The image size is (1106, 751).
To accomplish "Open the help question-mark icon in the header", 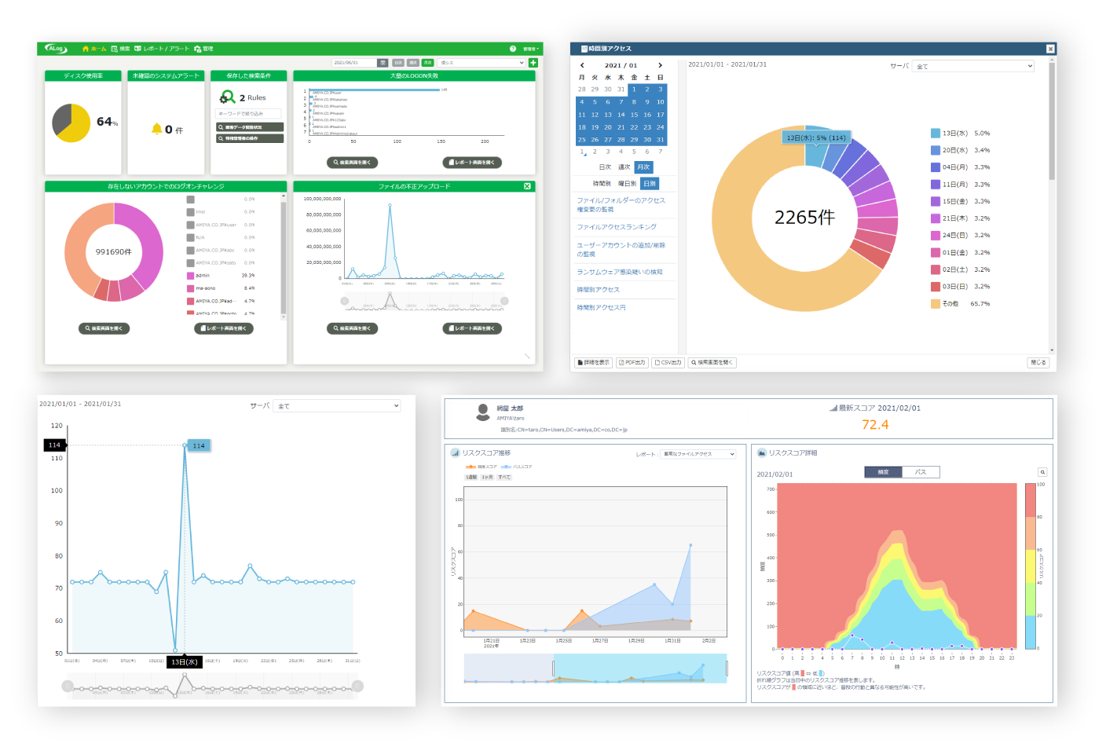I will pos(513,49).
